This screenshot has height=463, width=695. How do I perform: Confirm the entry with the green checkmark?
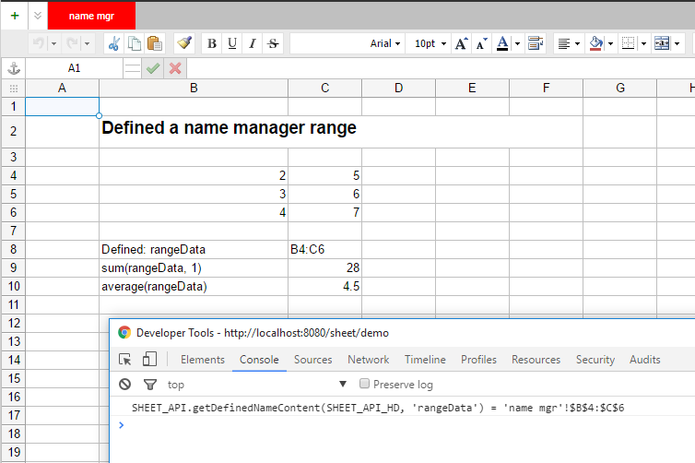(x=153, y=68)
